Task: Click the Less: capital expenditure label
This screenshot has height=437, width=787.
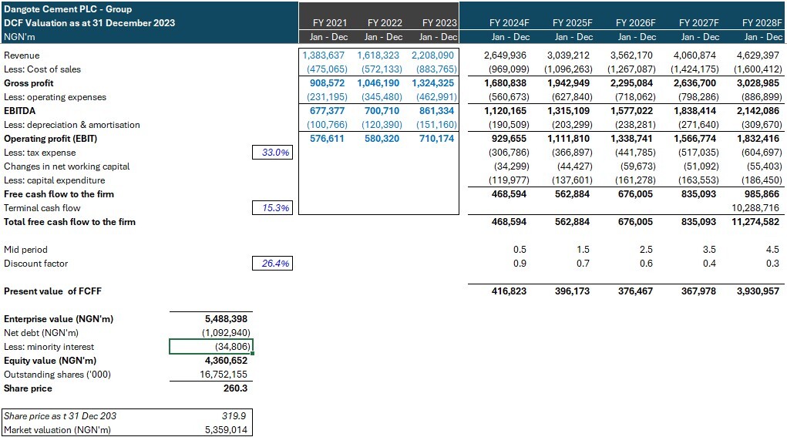Action: (x=54, y=180)
